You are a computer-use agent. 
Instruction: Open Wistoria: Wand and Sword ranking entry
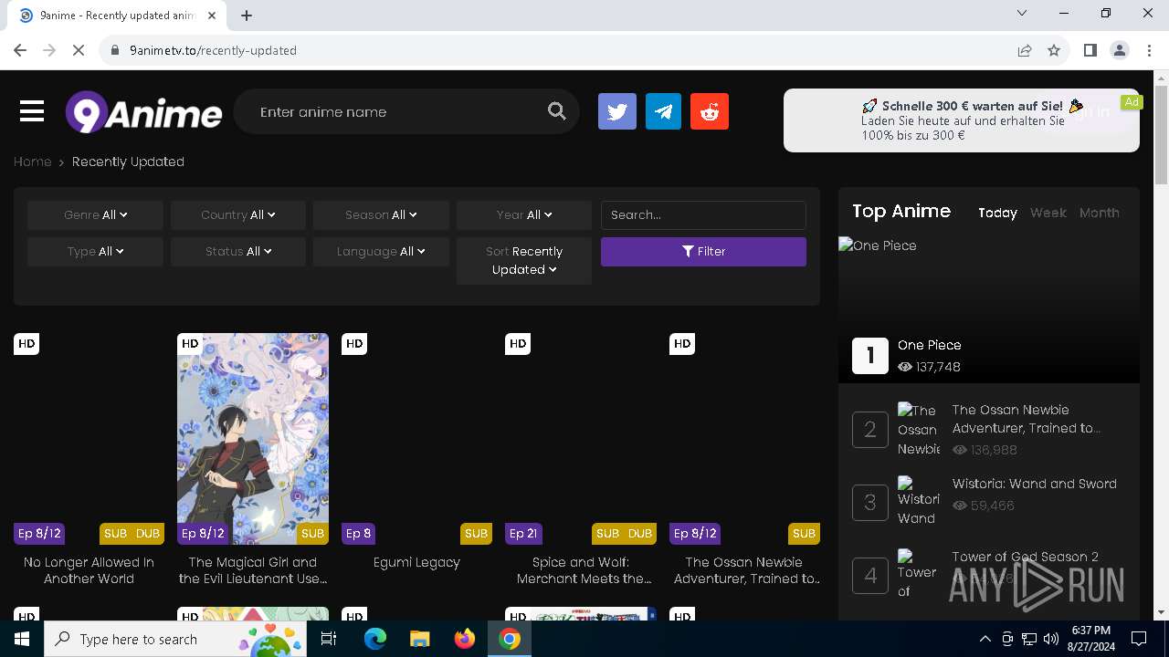coord(1034,484)
